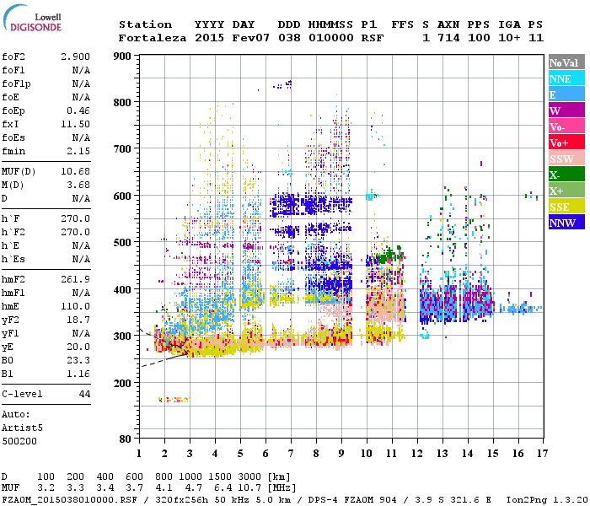
Task: Click the dark blue NNW legend swatch
Action: pos(564,223)
